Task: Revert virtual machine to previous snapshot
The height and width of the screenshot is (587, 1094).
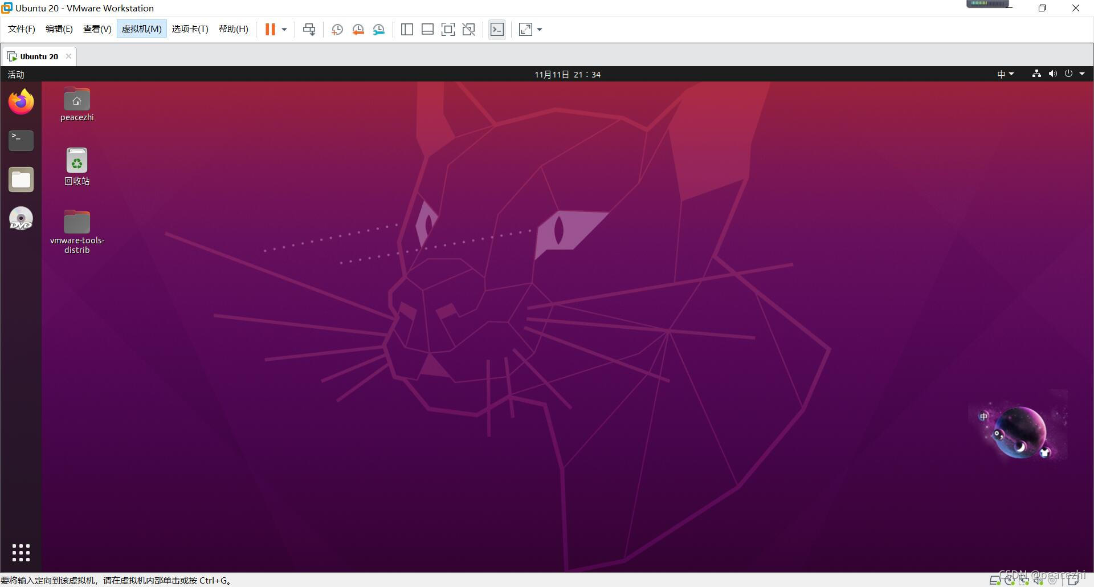Action: pos(358,30)
